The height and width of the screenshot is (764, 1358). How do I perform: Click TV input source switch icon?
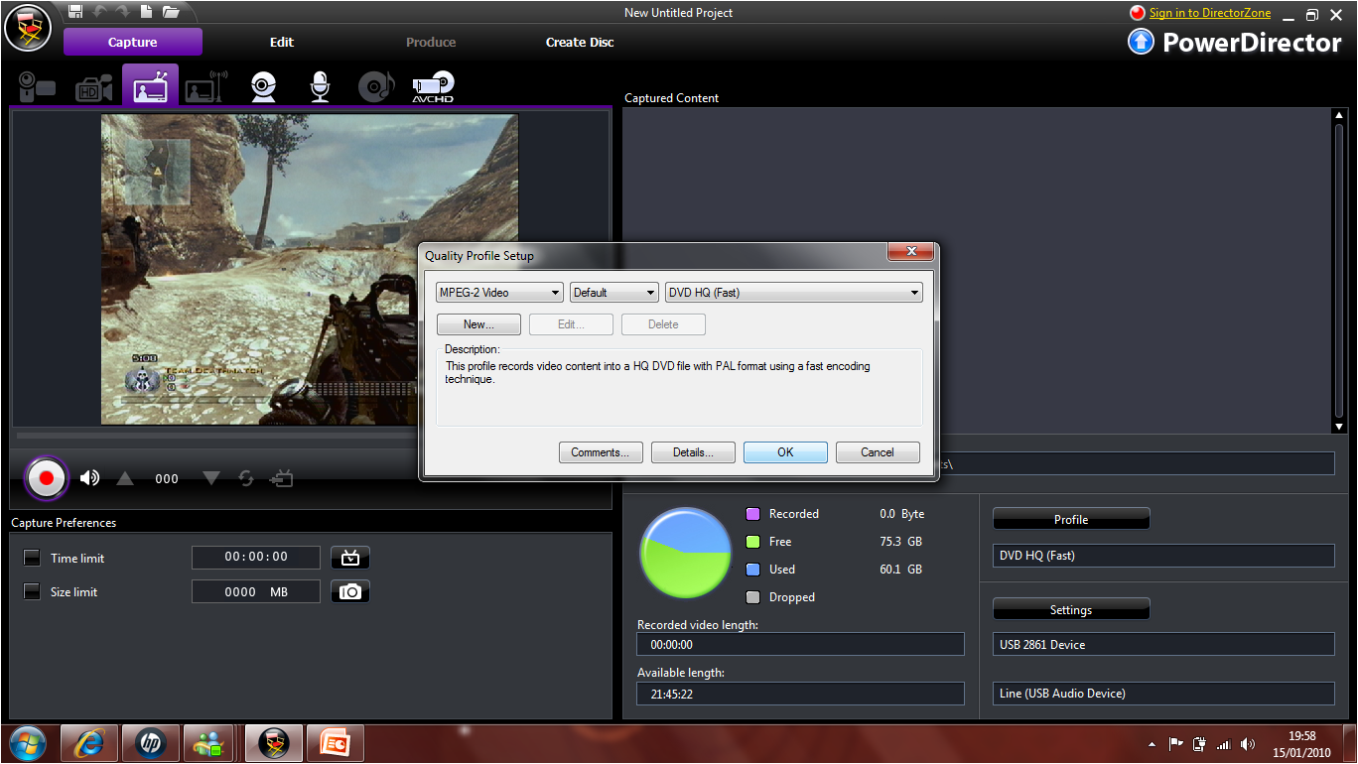tap(282, 478)
